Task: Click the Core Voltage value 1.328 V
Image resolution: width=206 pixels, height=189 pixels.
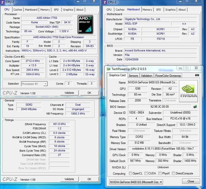Action: tap(64, 31)
